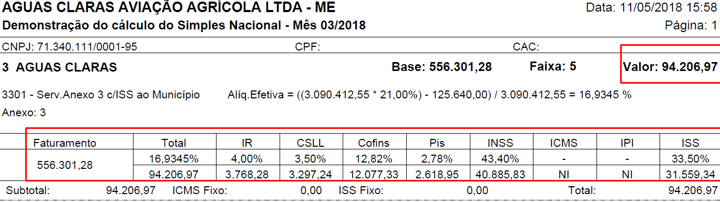
Task: Click the Alíq.Efetiva formula text
Action: 430,95
